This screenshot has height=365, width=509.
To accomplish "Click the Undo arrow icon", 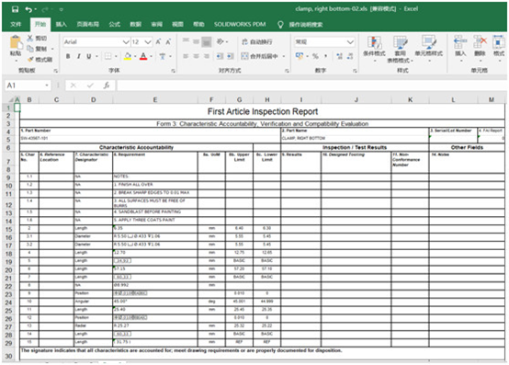I will [x=28, y=9].
